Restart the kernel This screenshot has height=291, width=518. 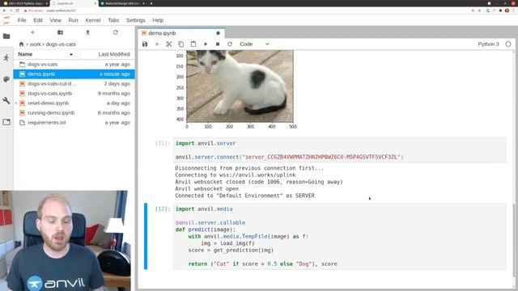click(230, 44)
